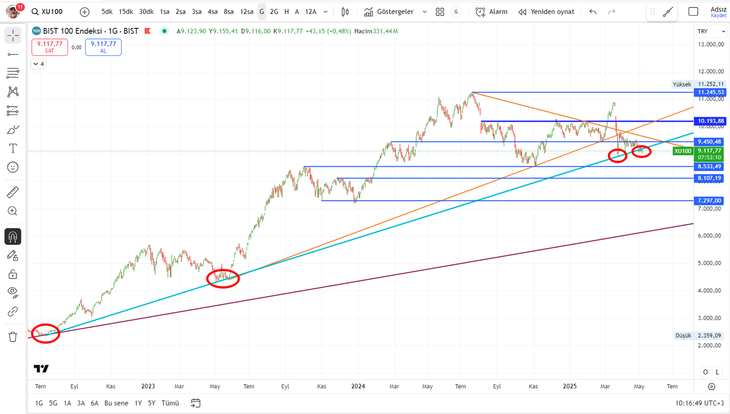Click the TradingView logo on the chart
Viewport: 730px width, 414px height.
point(41,368)
